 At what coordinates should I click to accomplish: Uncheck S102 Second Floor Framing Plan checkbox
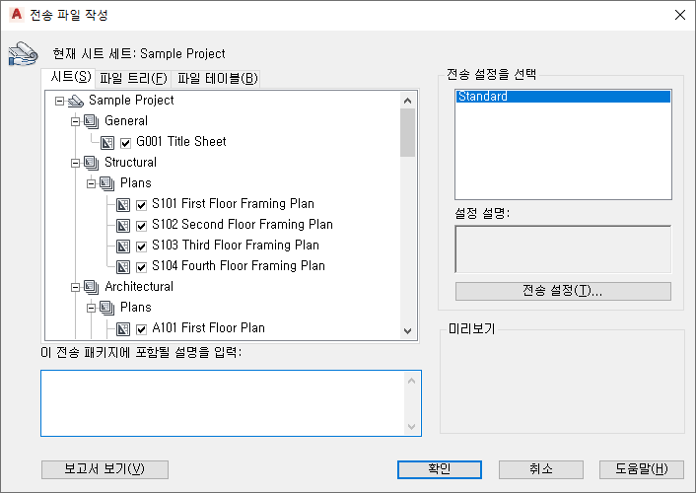pos(141,225)
